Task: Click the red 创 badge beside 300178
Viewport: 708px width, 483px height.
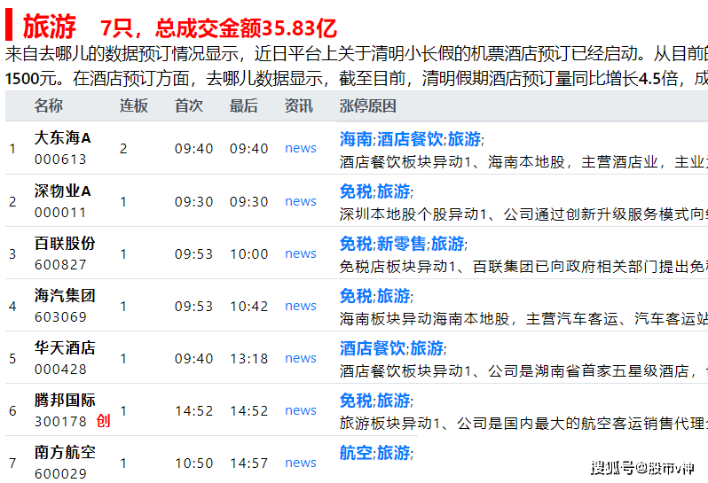Action: click(x=103, y=421)
